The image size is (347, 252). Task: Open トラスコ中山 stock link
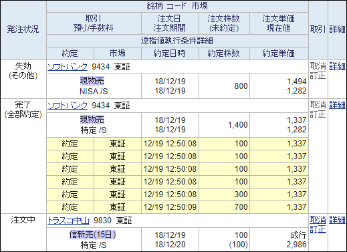tap(68, 221)
